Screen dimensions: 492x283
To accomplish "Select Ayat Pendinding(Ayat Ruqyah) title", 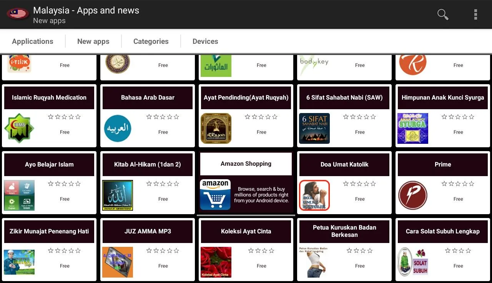I will click(246, 98).
